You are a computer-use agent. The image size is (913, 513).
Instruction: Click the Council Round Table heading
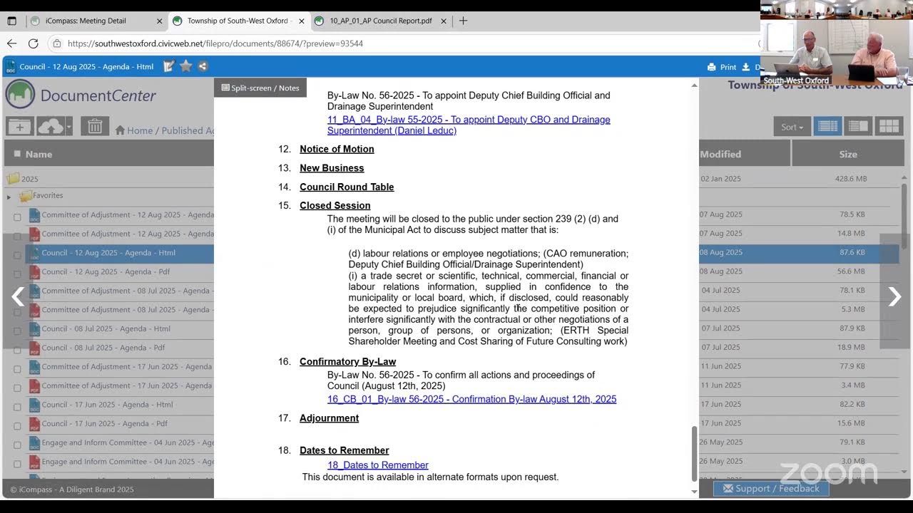click(347, 187)
